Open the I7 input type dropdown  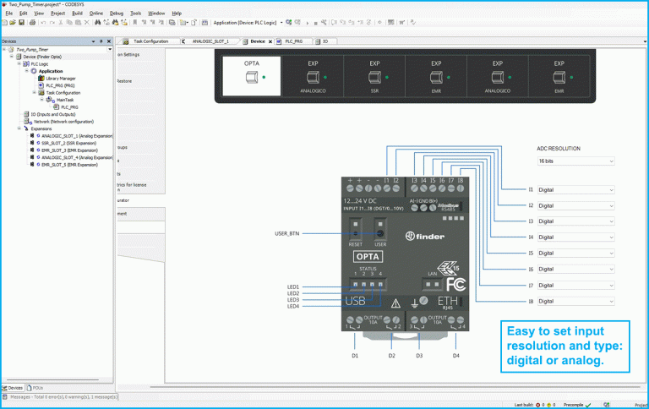[575, 286]
